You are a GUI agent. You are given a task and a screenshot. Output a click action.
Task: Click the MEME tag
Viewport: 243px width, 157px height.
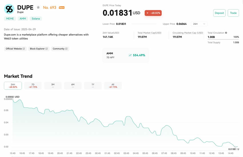(10, 18)
